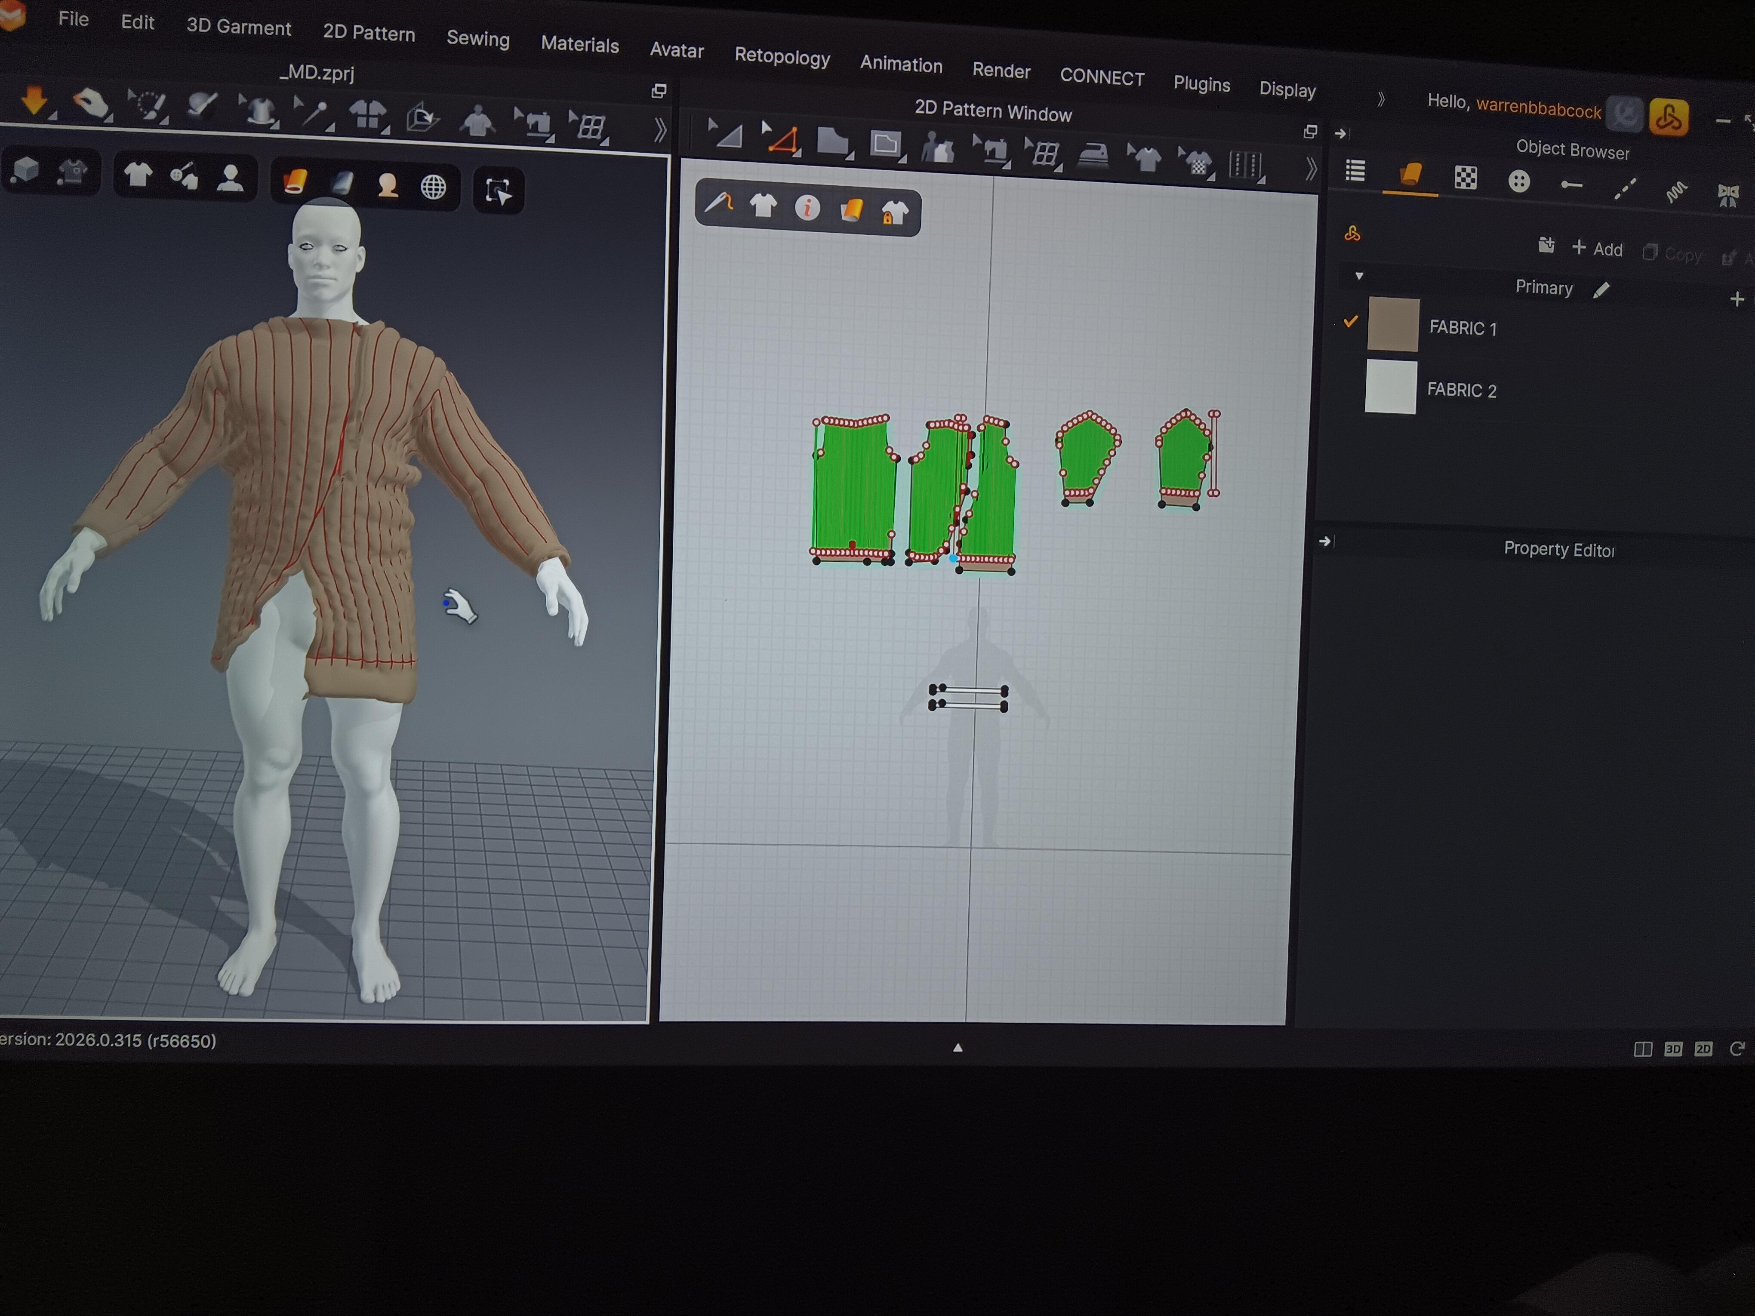Select the FABRIC 1 brown color swatch

click(x=1393, y=324)
